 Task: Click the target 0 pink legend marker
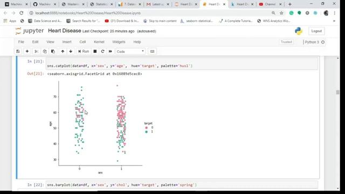pyautogui.click(x=146, y=128)
